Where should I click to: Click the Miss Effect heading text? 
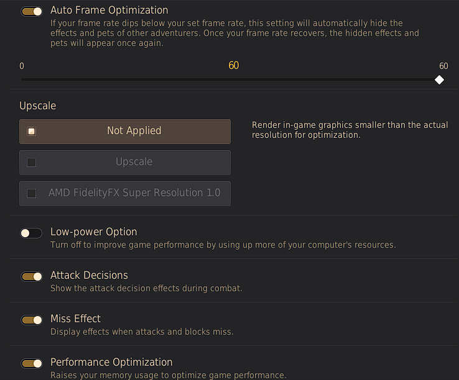[x=75, y=319]
